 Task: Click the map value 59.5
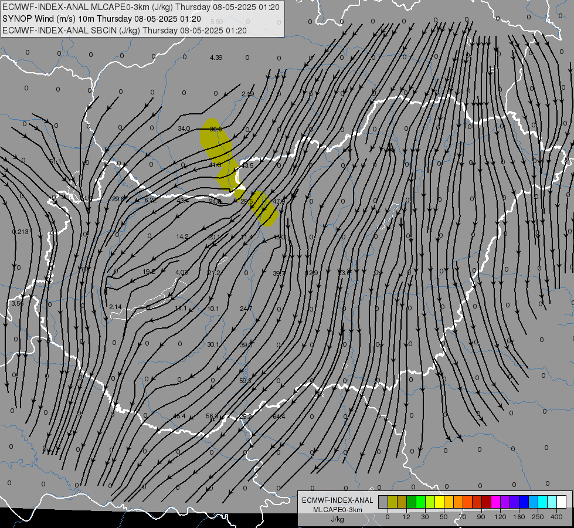[245, 381]
